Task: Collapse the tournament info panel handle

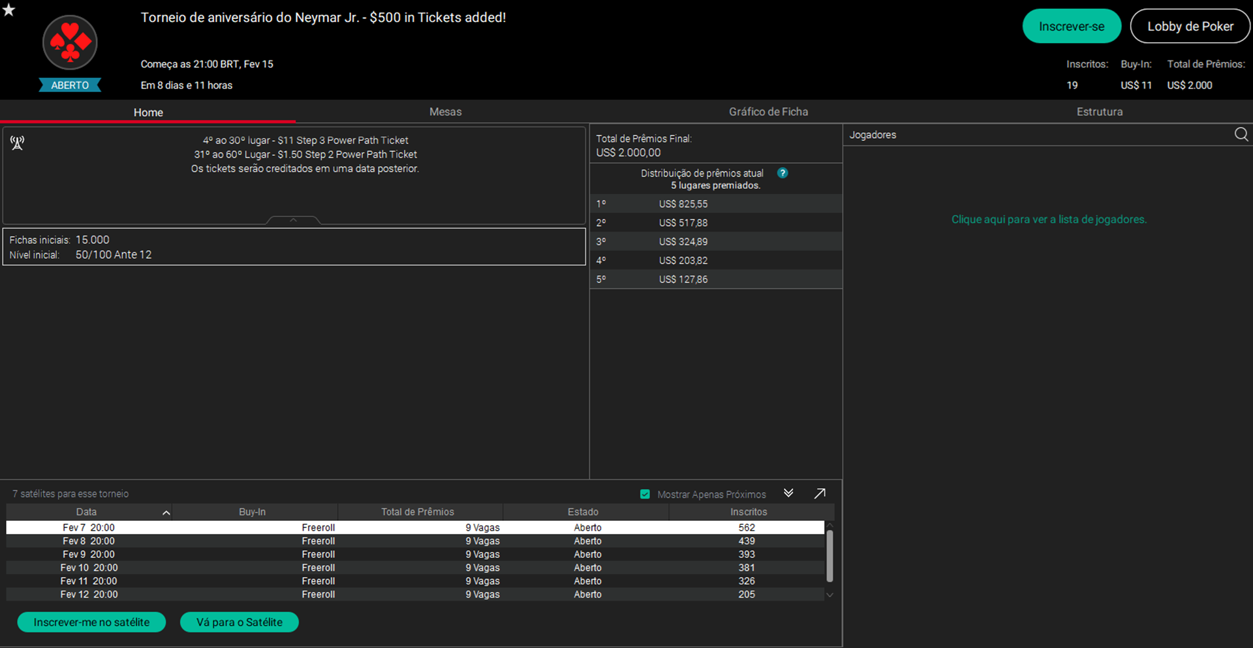Action: tap(294, 220)
